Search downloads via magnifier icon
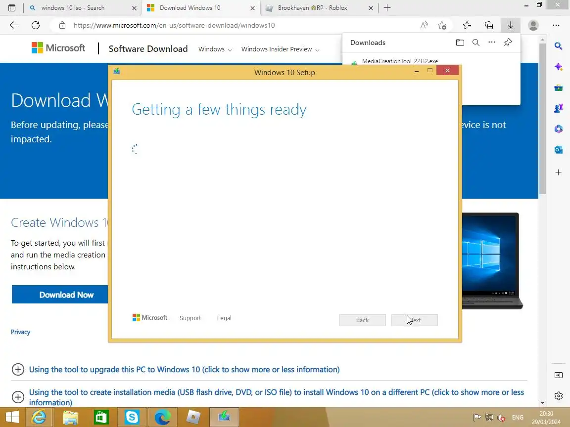This screenshot has height=427, width=570. pyautogui.click(x=476, y=43)
